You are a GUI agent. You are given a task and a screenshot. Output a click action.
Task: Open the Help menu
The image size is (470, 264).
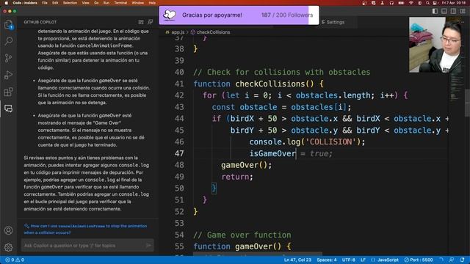pos(152,3)
